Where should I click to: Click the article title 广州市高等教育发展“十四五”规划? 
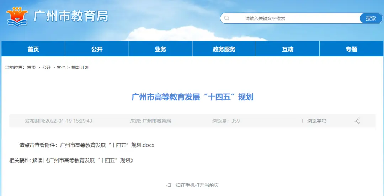click(x=192, y=97)
